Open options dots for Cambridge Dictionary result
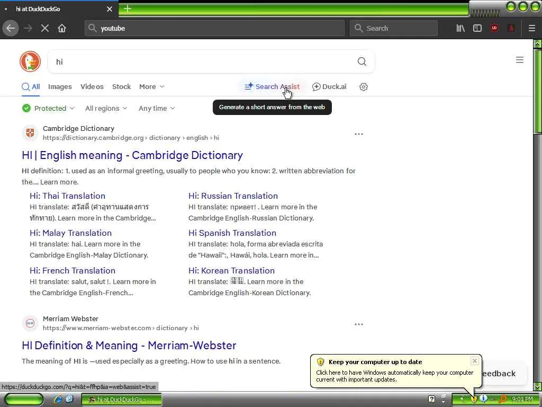Image resolution: width=542 pixels, height=407 pixels. [359, 134]
